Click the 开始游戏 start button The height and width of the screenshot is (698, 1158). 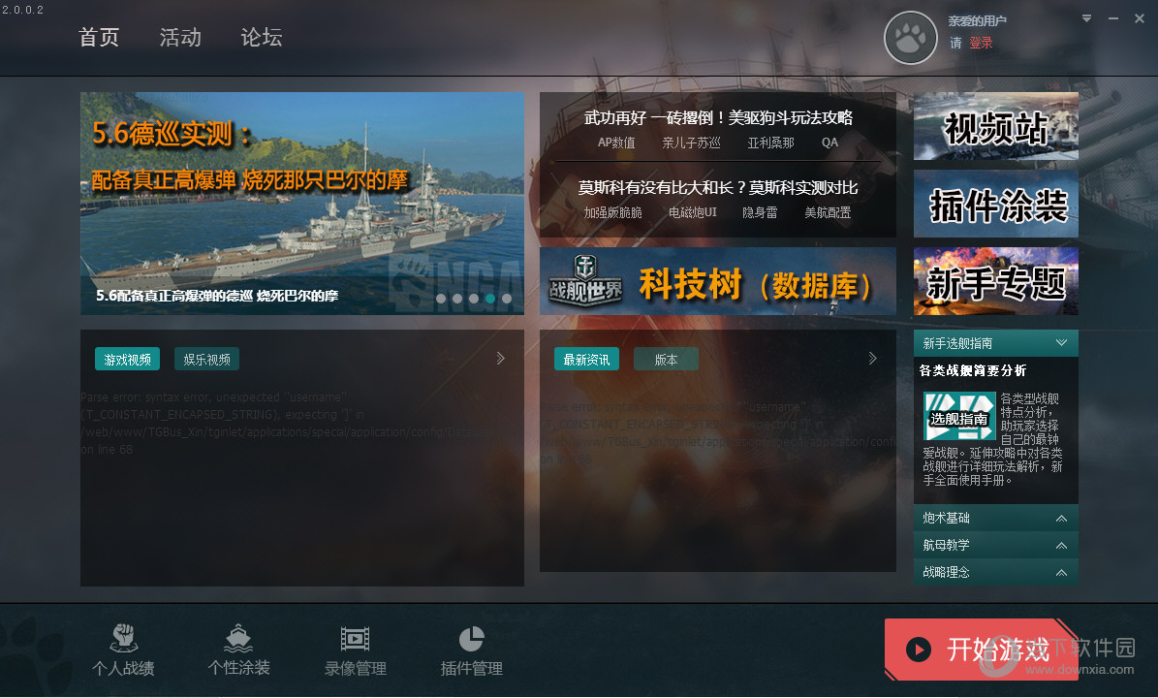[982, 650]
